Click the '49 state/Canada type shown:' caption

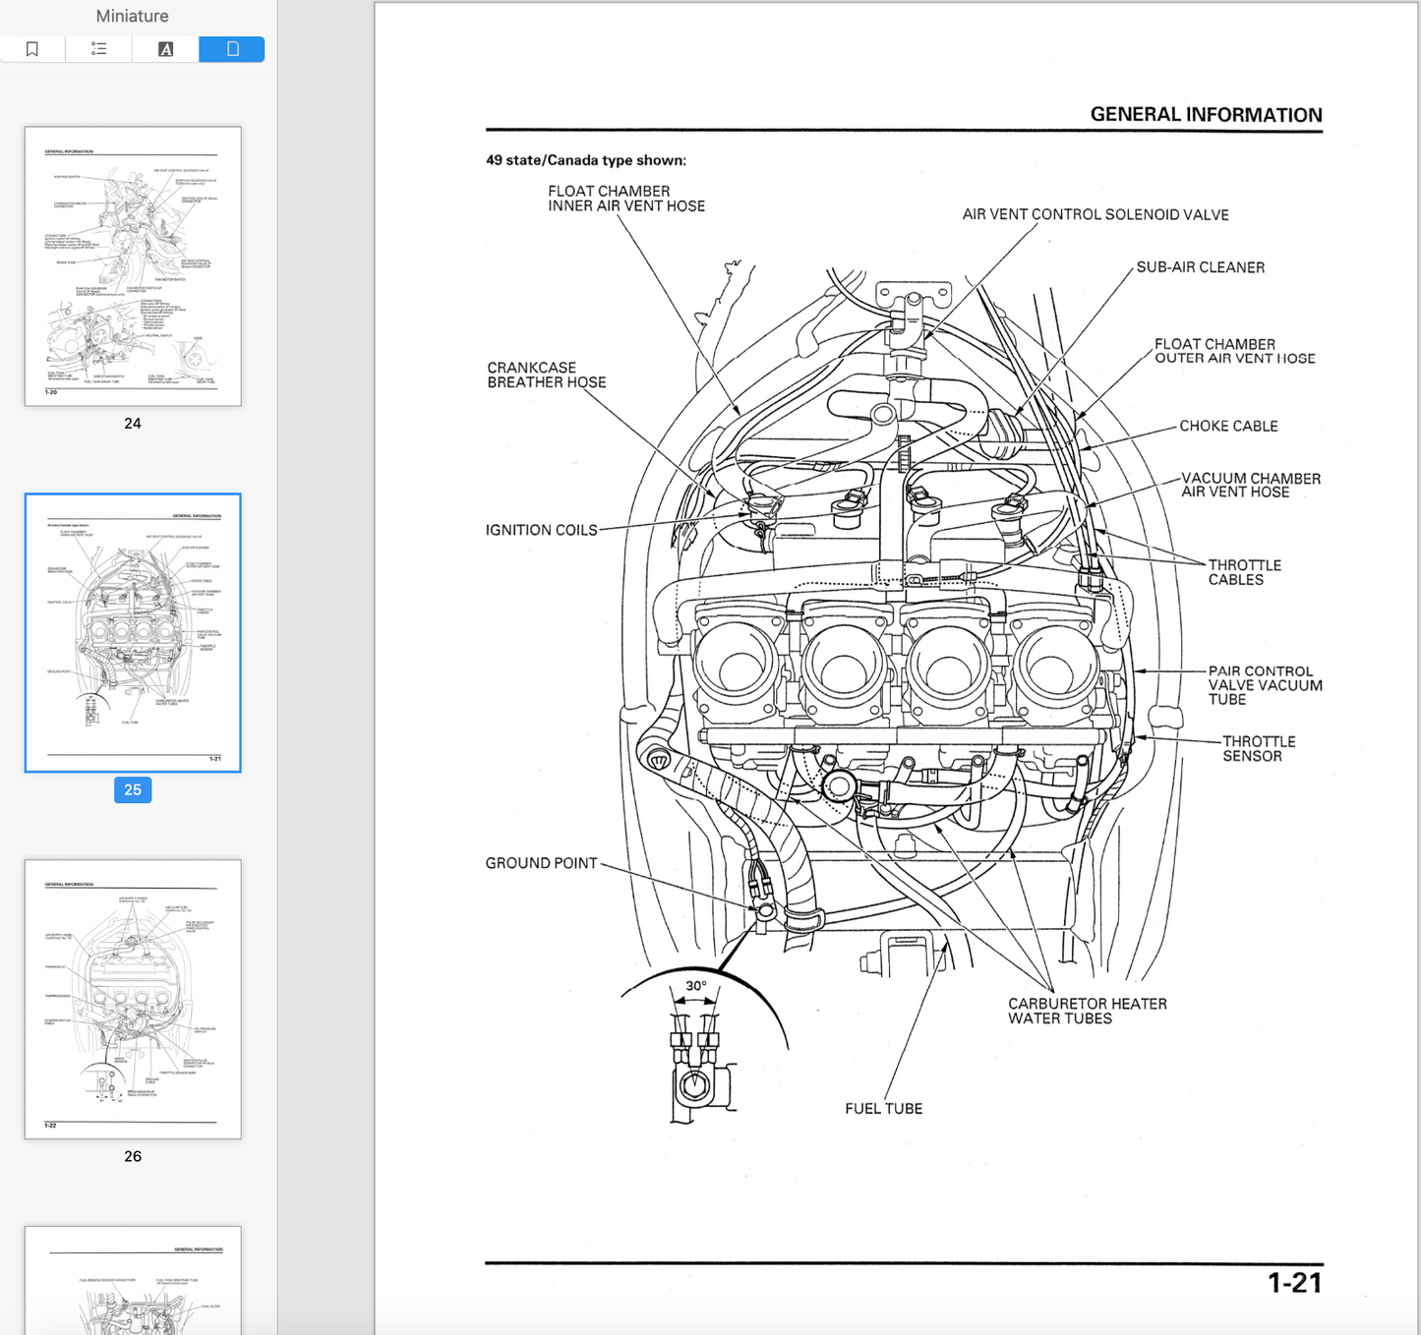586,160
